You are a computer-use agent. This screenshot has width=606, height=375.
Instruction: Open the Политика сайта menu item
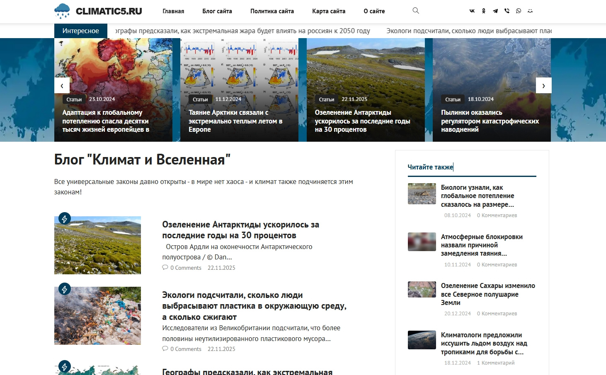coord(272,11)
